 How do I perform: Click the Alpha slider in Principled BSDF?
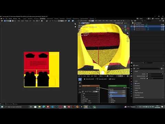[117, 96]
